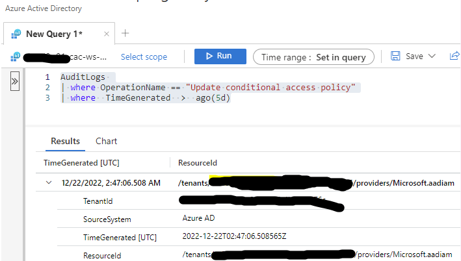Click the workspace name ending in cac-ws
Image resolution: width=461 pixels, height=261 pixels.
coord(65,57)
